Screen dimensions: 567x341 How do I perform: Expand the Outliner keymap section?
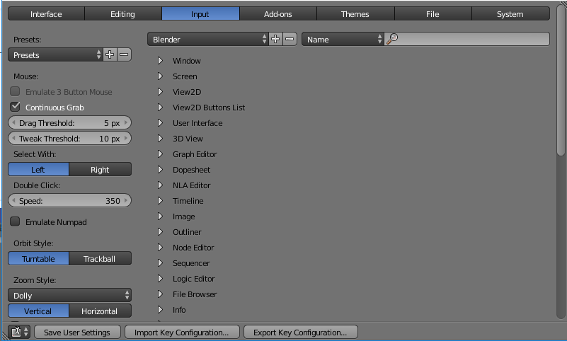(x=160, y=231)
